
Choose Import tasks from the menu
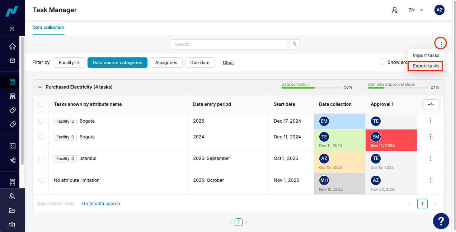coord(426,56)
